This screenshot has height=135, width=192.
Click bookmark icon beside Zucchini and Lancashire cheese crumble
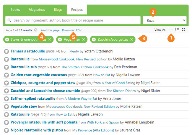coord(6,91)
